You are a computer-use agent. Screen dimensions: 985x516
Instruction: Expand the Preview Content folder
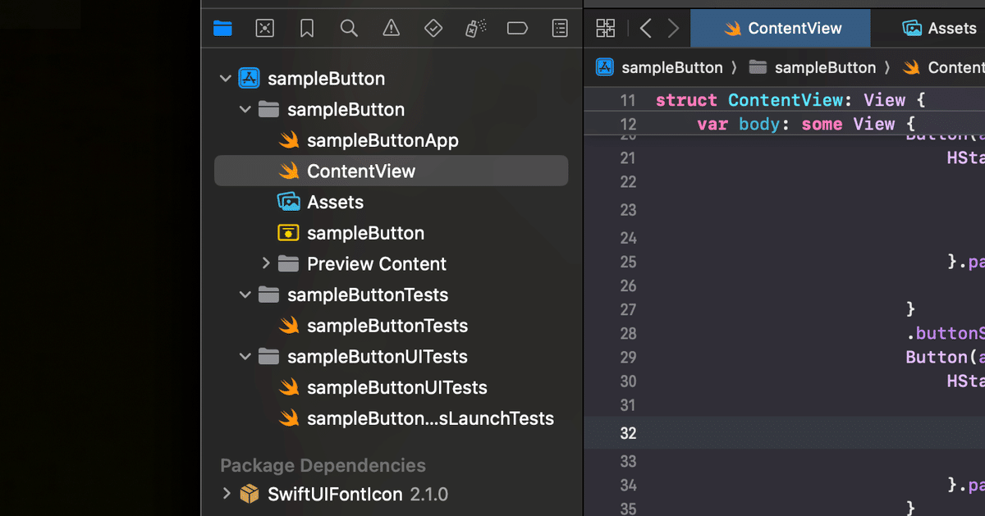265,263
